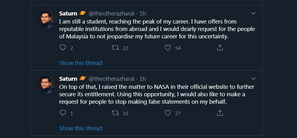Open Saturn's profile picture on first tweet

click(x=46, y=19)
